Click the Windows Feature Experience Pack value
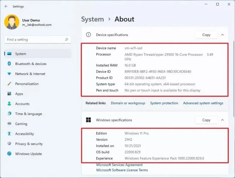This screenshot has width=235, height=178. pos(164,158)
